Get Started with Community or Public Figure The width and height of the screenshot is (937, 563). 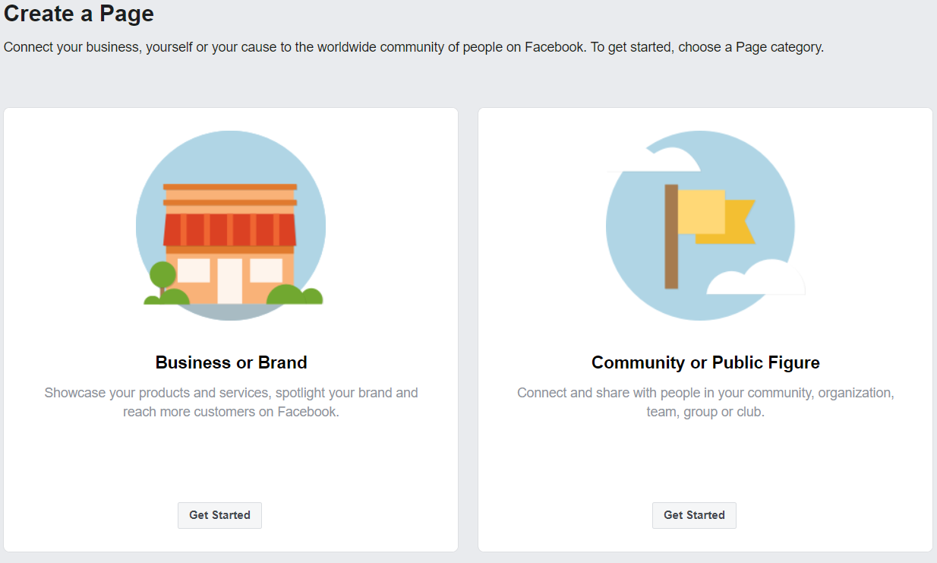tap(694, 515)
